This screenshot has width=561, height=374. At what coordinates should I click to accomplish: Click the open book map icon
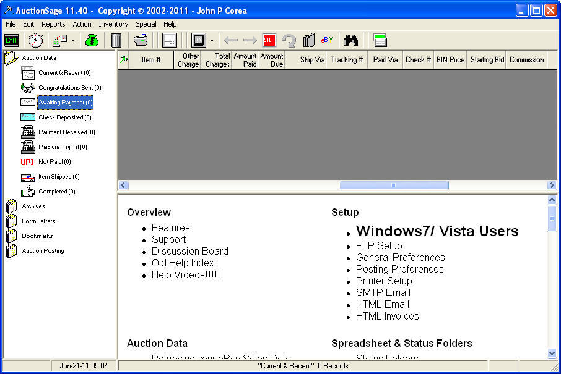click(309, 40)
